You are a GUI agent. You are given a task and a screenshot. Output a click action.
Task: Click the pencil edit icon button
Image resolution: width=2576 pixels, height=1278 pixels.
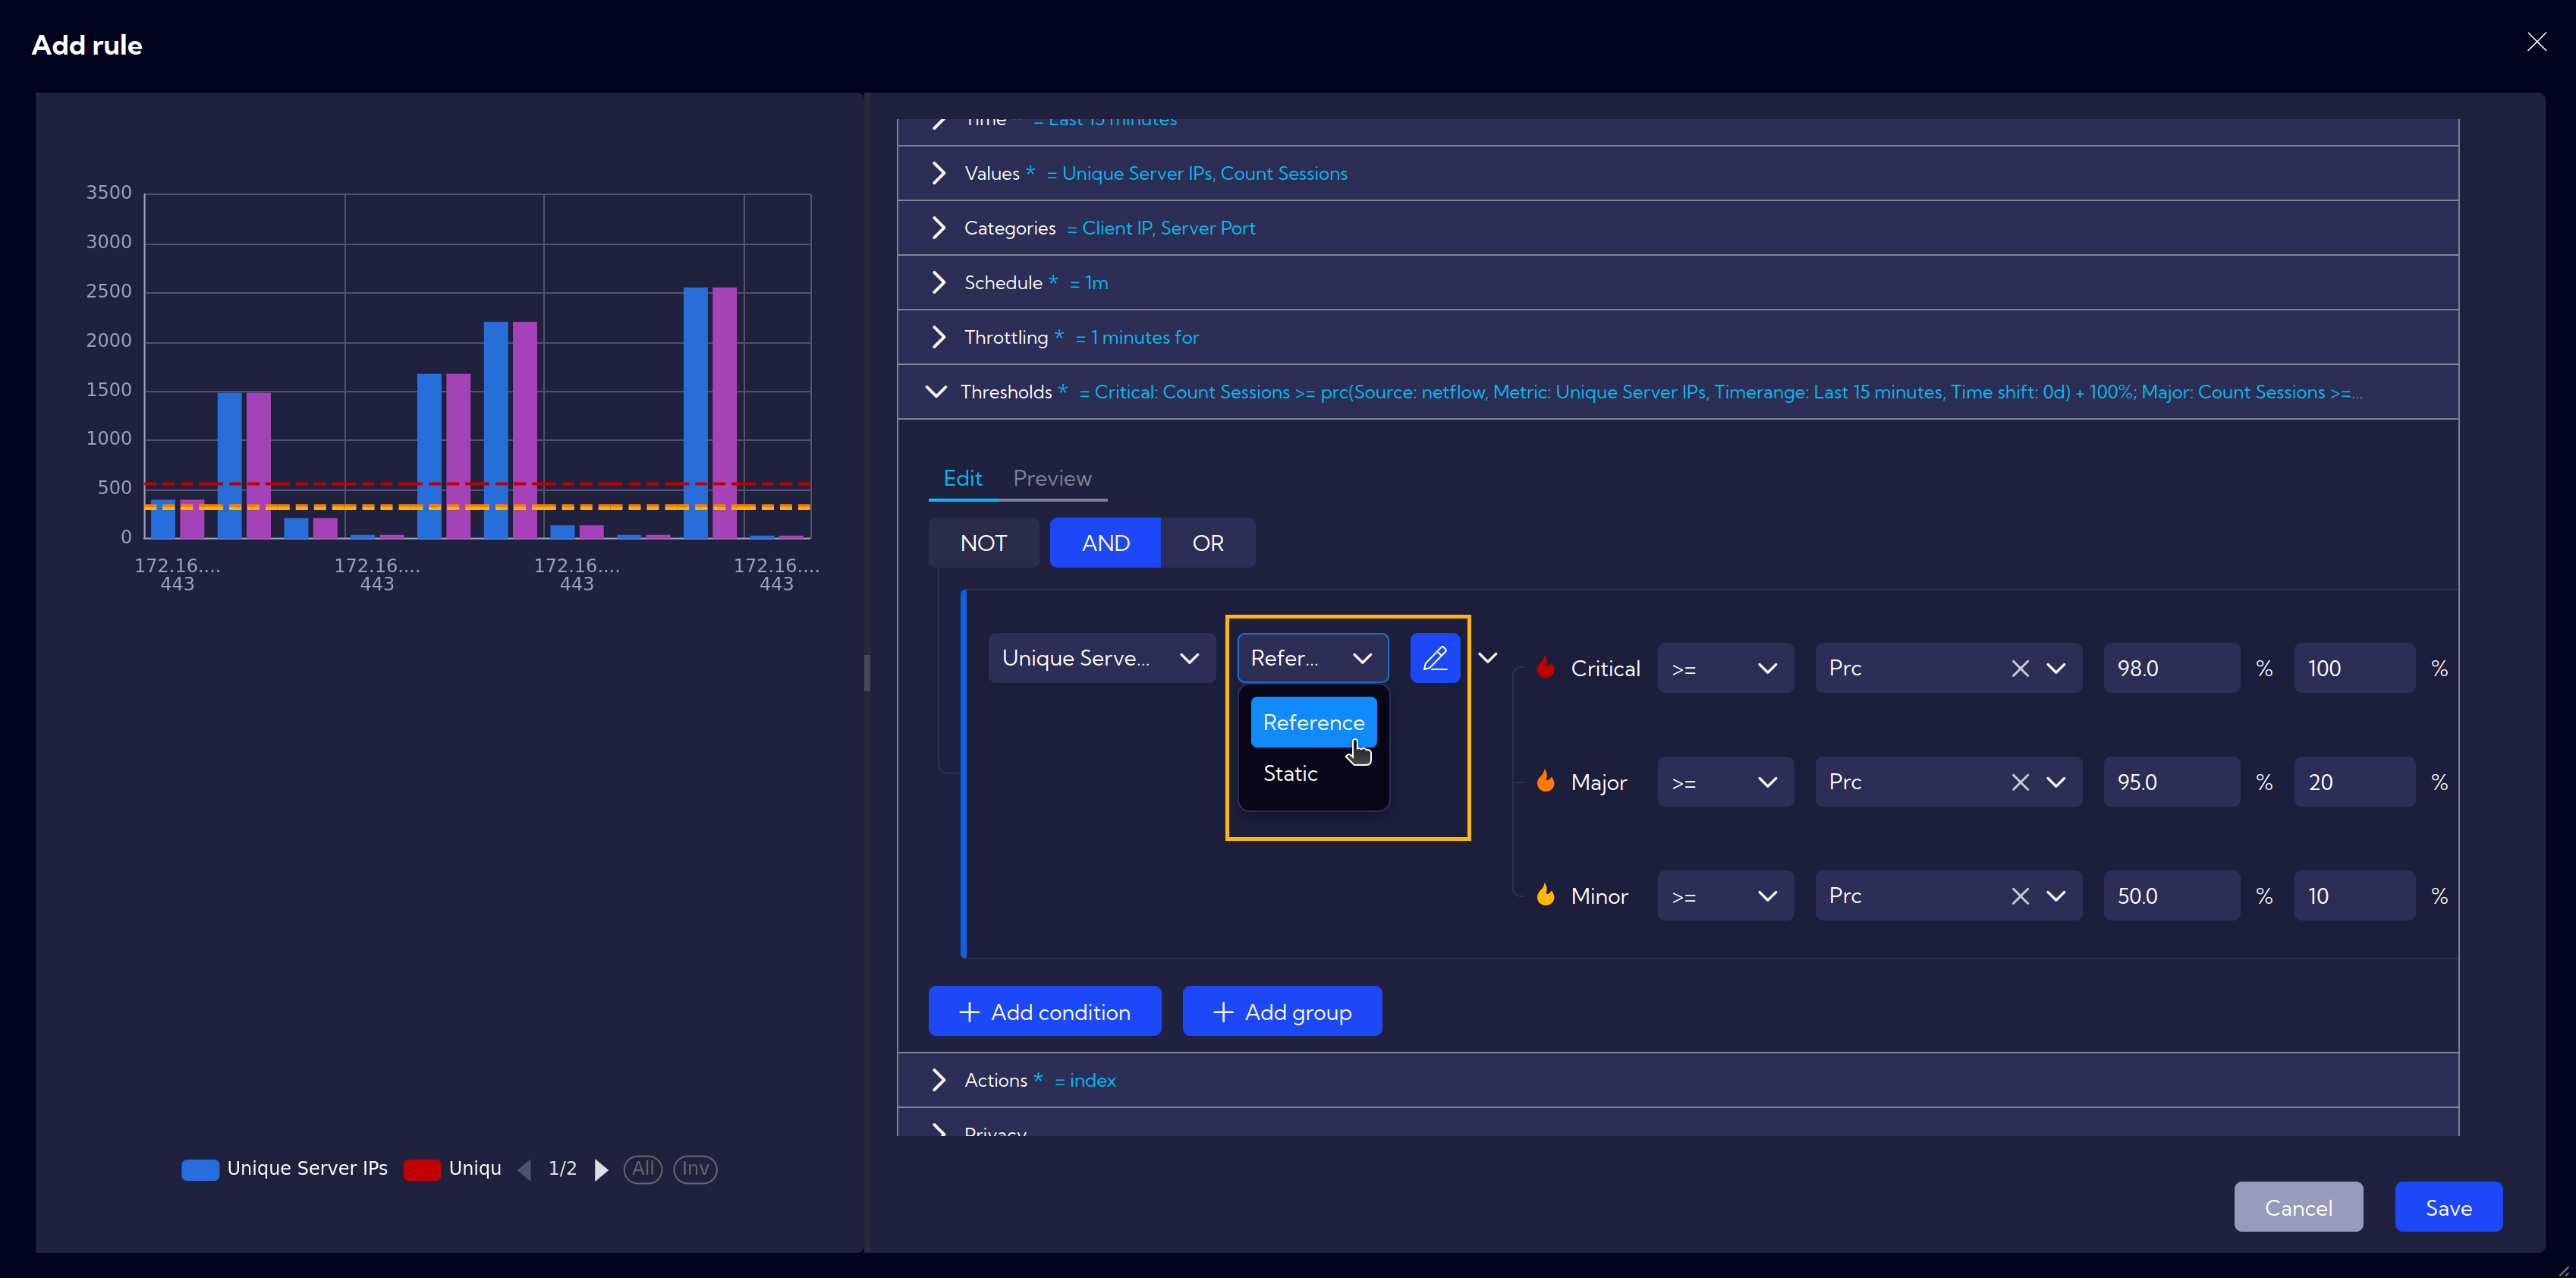click(x=1435, y=658)
